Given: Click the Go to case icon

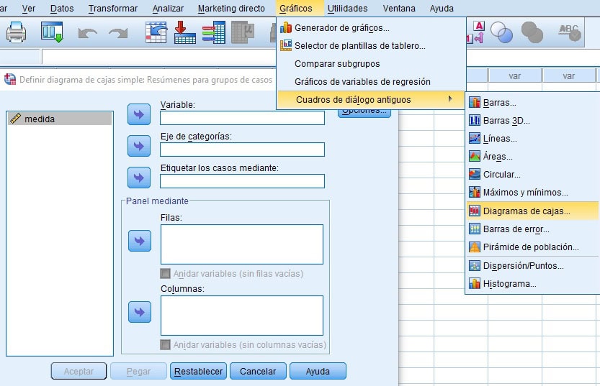Looking at the screenshot, I should (156, 32).
